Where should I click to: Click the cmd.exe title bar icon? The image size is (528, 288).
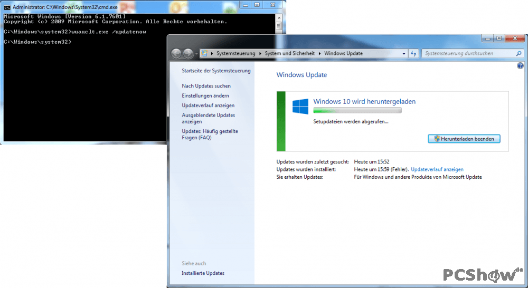7,7
